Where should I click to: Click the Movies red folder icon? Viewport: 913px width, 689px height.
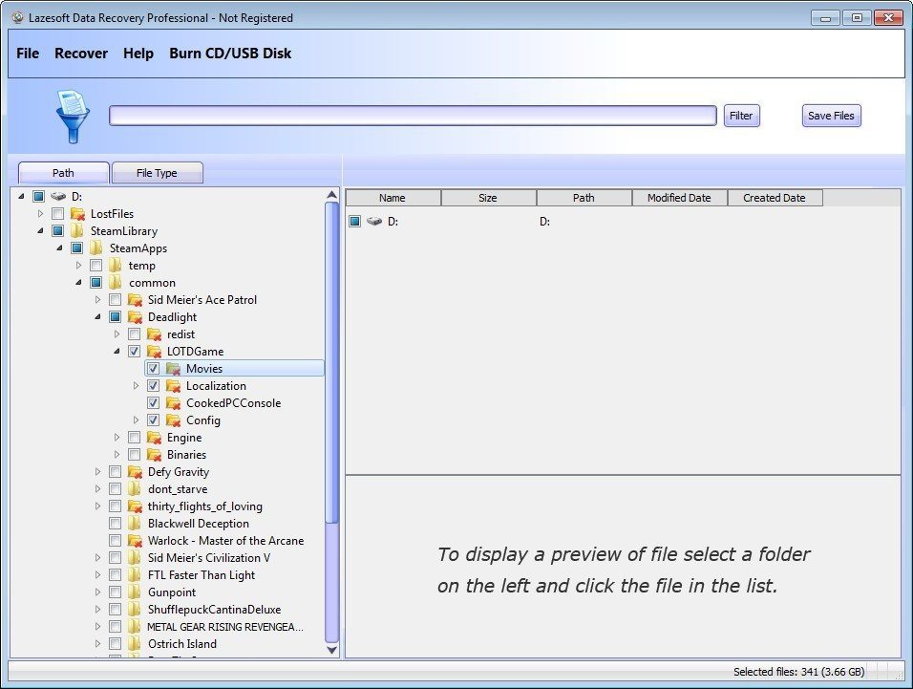pos(173,368)
